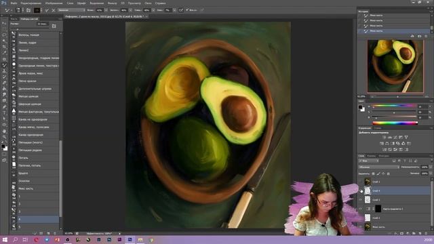This screenshot has width=434, height=244.
Task: Click Curves adjustment icon in Корреция panel
Action: coord(395,138)
